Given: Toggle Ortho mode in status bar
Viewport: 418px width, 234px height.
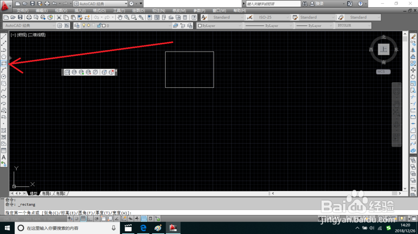Looking at the screenshot, I should [90, 219].
